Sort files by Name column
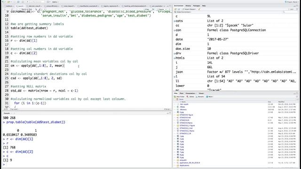This screenshot has width=301, height=169. 183,102
